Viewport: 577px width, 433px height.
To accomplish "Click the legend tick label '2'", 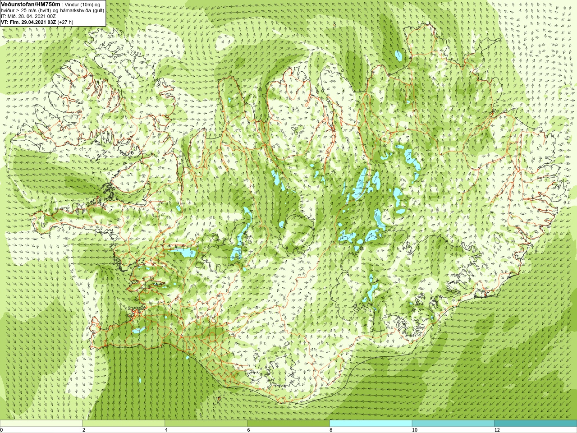I will [84, 430].
